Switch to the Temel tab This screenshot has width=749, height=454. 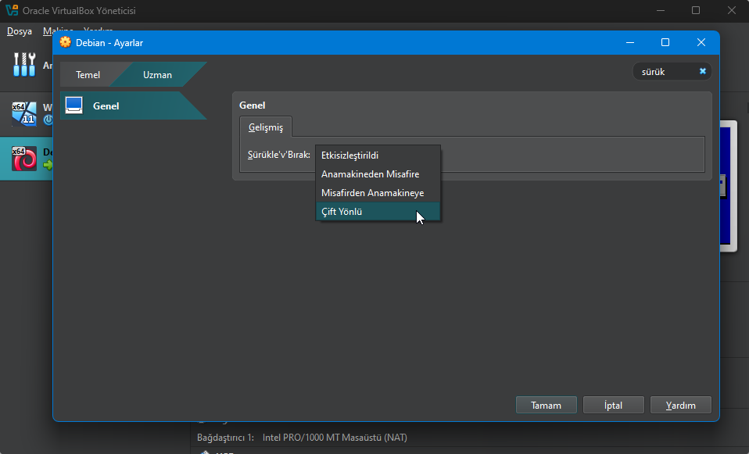tap(88, 74)
